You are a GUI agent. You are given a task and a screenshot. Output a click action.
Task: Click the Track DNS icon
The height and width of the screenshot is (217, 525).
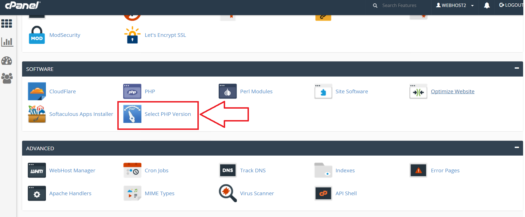pyautogui.click(x=228, y=170)
